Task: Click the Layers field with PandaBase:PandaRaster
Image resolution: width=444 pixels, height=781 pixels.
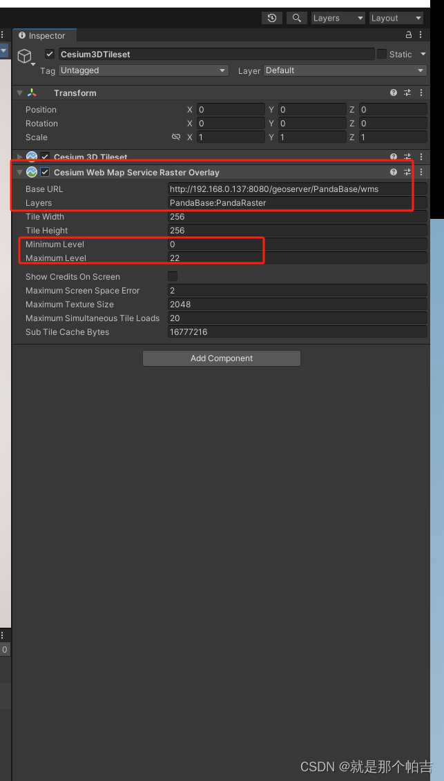Action: (x=298, y=203)
